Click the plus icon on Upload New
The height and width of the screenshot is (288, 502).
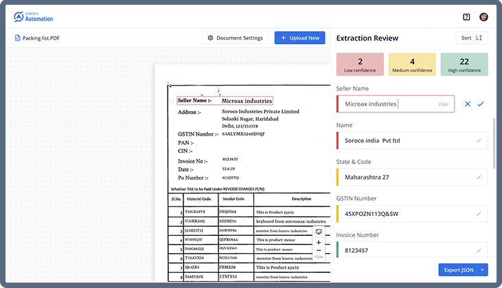click(284, 38)
